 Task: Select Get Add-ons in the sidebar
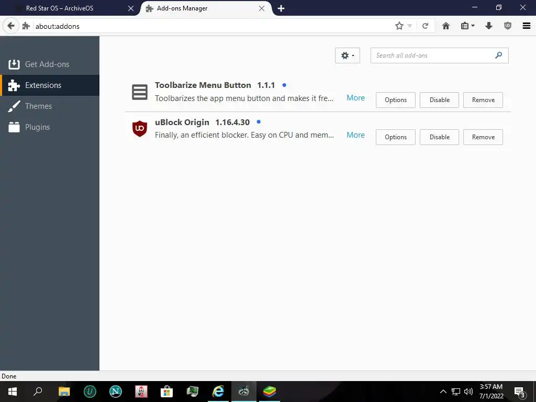tap(50, 64)
